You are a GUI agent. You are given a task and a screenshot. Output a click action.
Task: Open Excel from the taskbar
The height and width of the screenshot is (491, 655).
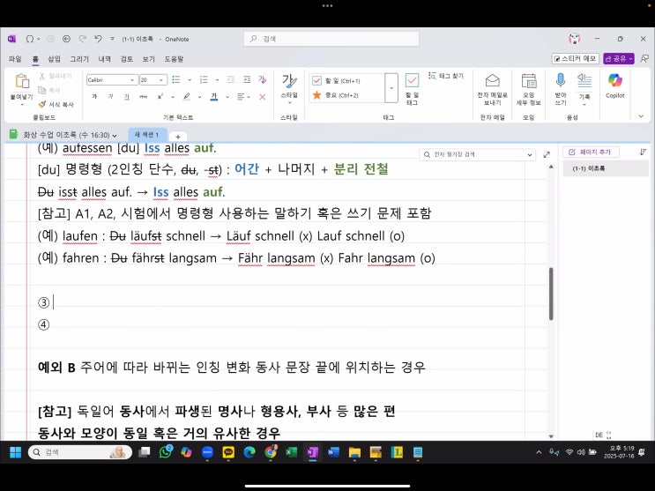291,451
